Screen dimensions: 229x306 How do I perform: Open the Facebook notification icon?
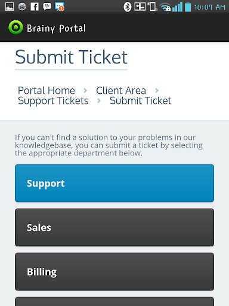35,7
